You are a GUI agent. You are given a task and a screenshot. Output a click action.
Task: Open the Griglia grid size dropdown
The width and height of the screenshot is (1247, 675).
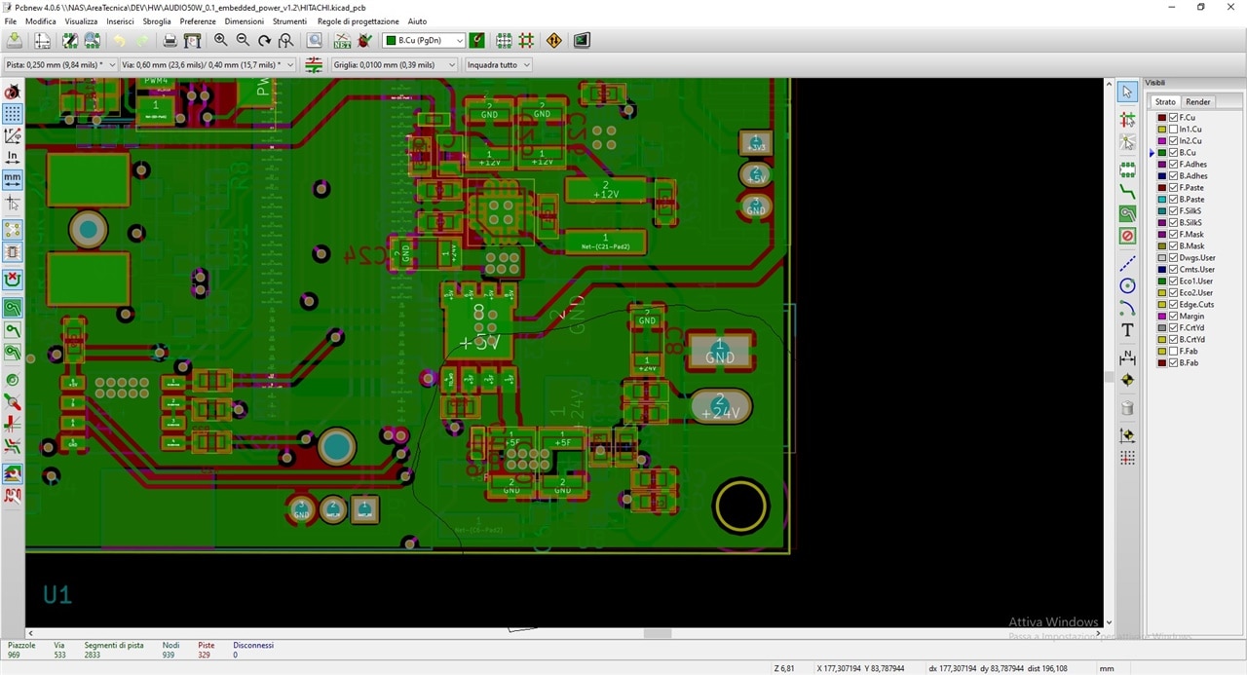[x=394, y=64]
